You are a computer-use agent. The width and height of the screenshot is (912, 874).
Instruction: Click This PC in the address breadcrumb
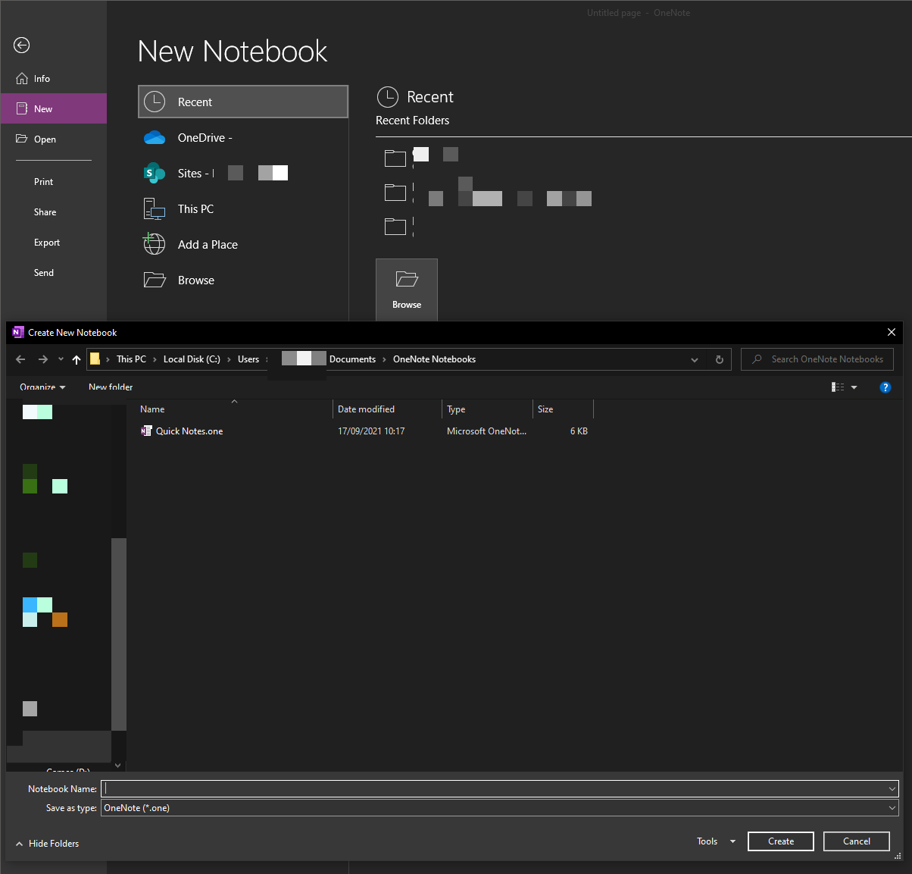click(131, 359)
